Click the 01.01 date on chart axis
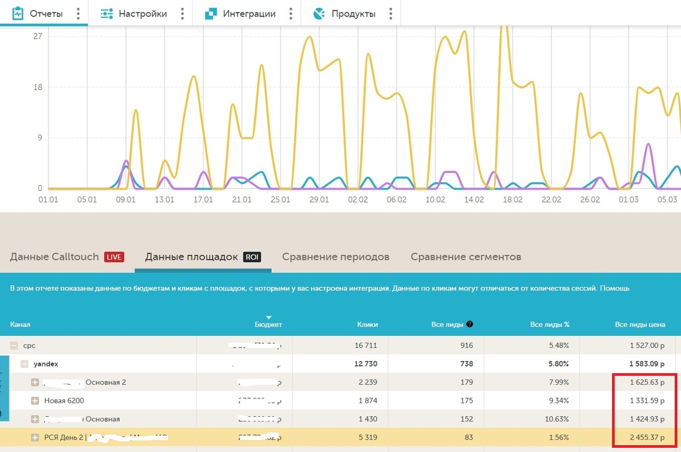 [48, 200]
